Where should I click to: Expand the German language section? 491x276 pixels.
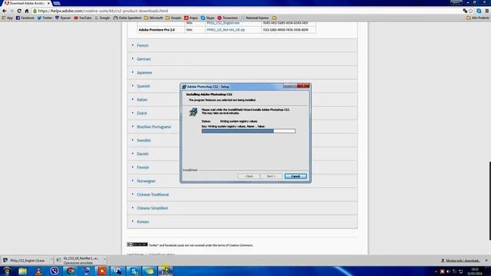(242, 59)
